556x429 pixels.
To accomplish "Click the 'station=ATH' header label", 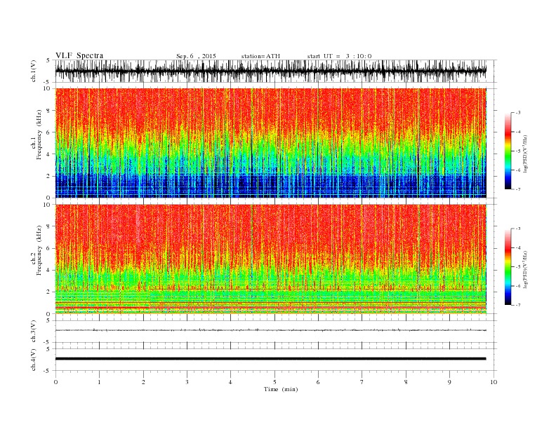I will [x=260, y=56].
